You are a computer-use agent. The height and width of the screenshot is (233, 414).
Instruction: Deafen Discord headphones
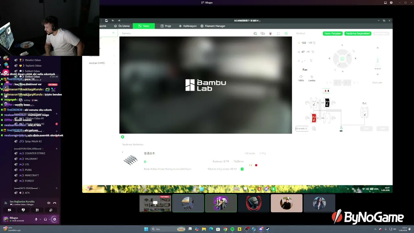(x=45, y=219)
